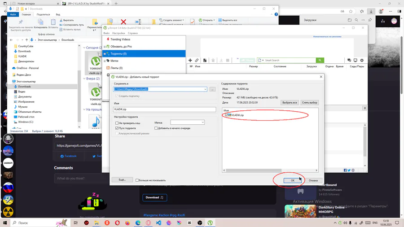Expand the Торренты (0) tree node

tap(105, 54)
